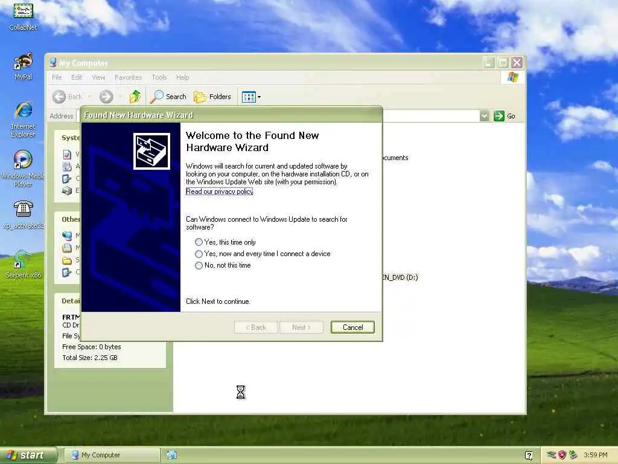618x464 pixels.
Task: Select the xp_activate32 telephone icon
Action: coord(24,214)
